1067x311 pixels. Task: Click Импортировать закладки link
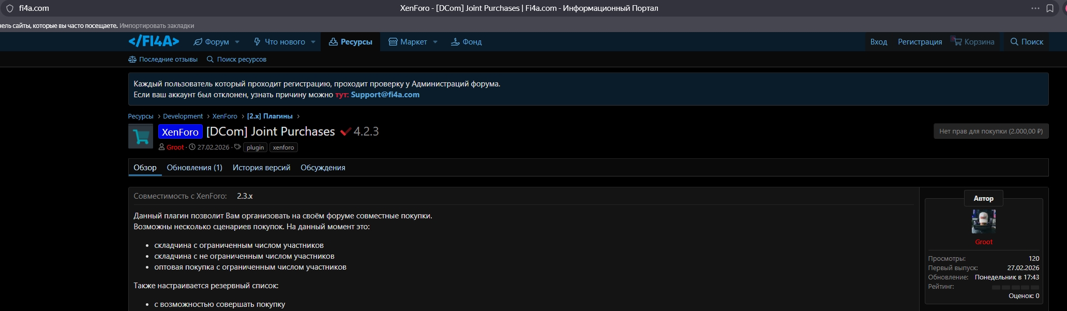157,26
